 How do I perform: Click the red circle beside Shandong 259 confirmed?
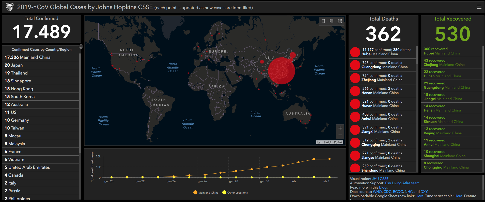[x=355, y=168]
